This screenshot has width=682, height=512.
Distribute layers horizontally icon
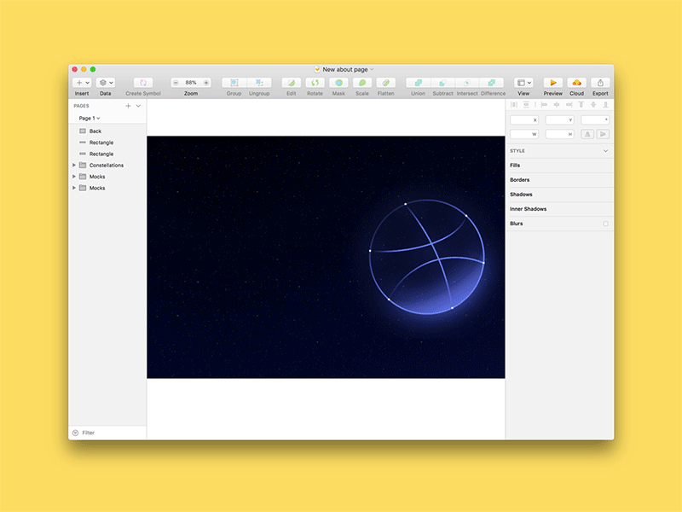[x=514, y=104]
